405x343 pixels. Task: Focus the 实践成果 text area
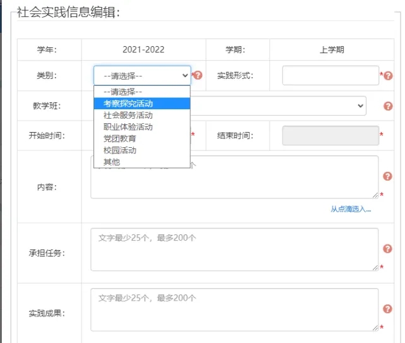pyautogui.click(x=234, y=310)
